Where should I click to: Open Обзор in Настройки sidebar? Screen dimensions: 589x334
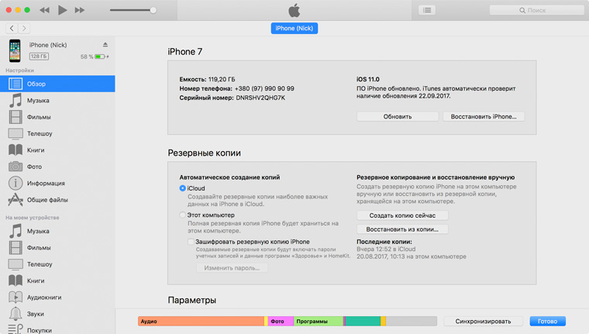click(x=57, y=84)
